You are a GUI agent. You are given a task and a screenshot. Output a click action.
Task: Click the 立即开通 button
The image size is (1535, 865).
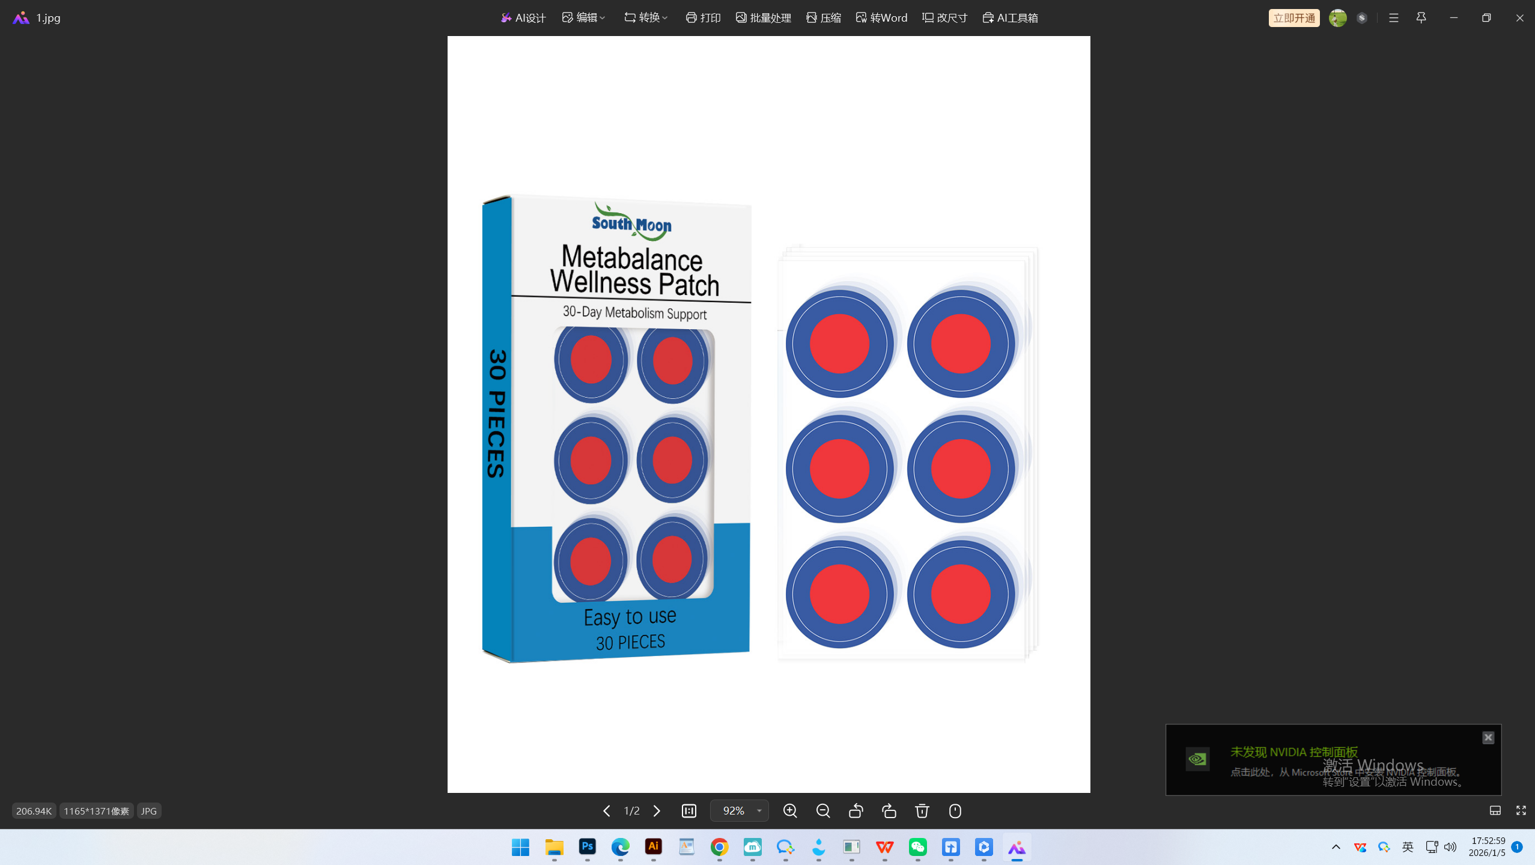click(x=1294, y=18)
